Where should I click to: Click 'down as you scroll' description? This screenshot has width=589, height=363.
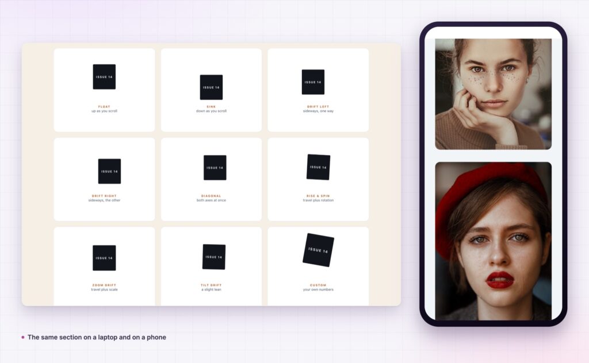tap(211, 111)
